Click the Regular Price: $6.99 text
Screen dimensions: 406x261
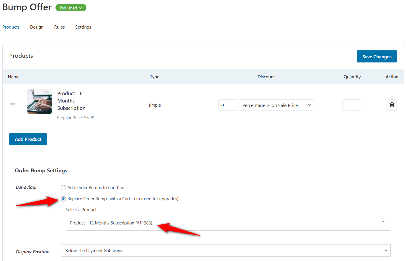coord(76,118)
